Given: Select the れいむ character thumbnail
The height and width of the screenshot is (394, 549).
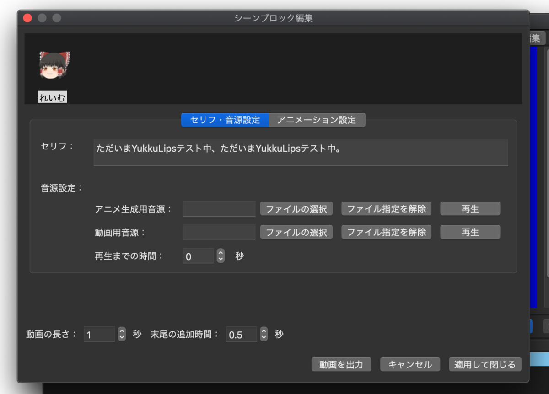Looking at the screenshot, I should click(x=54, y=64).
